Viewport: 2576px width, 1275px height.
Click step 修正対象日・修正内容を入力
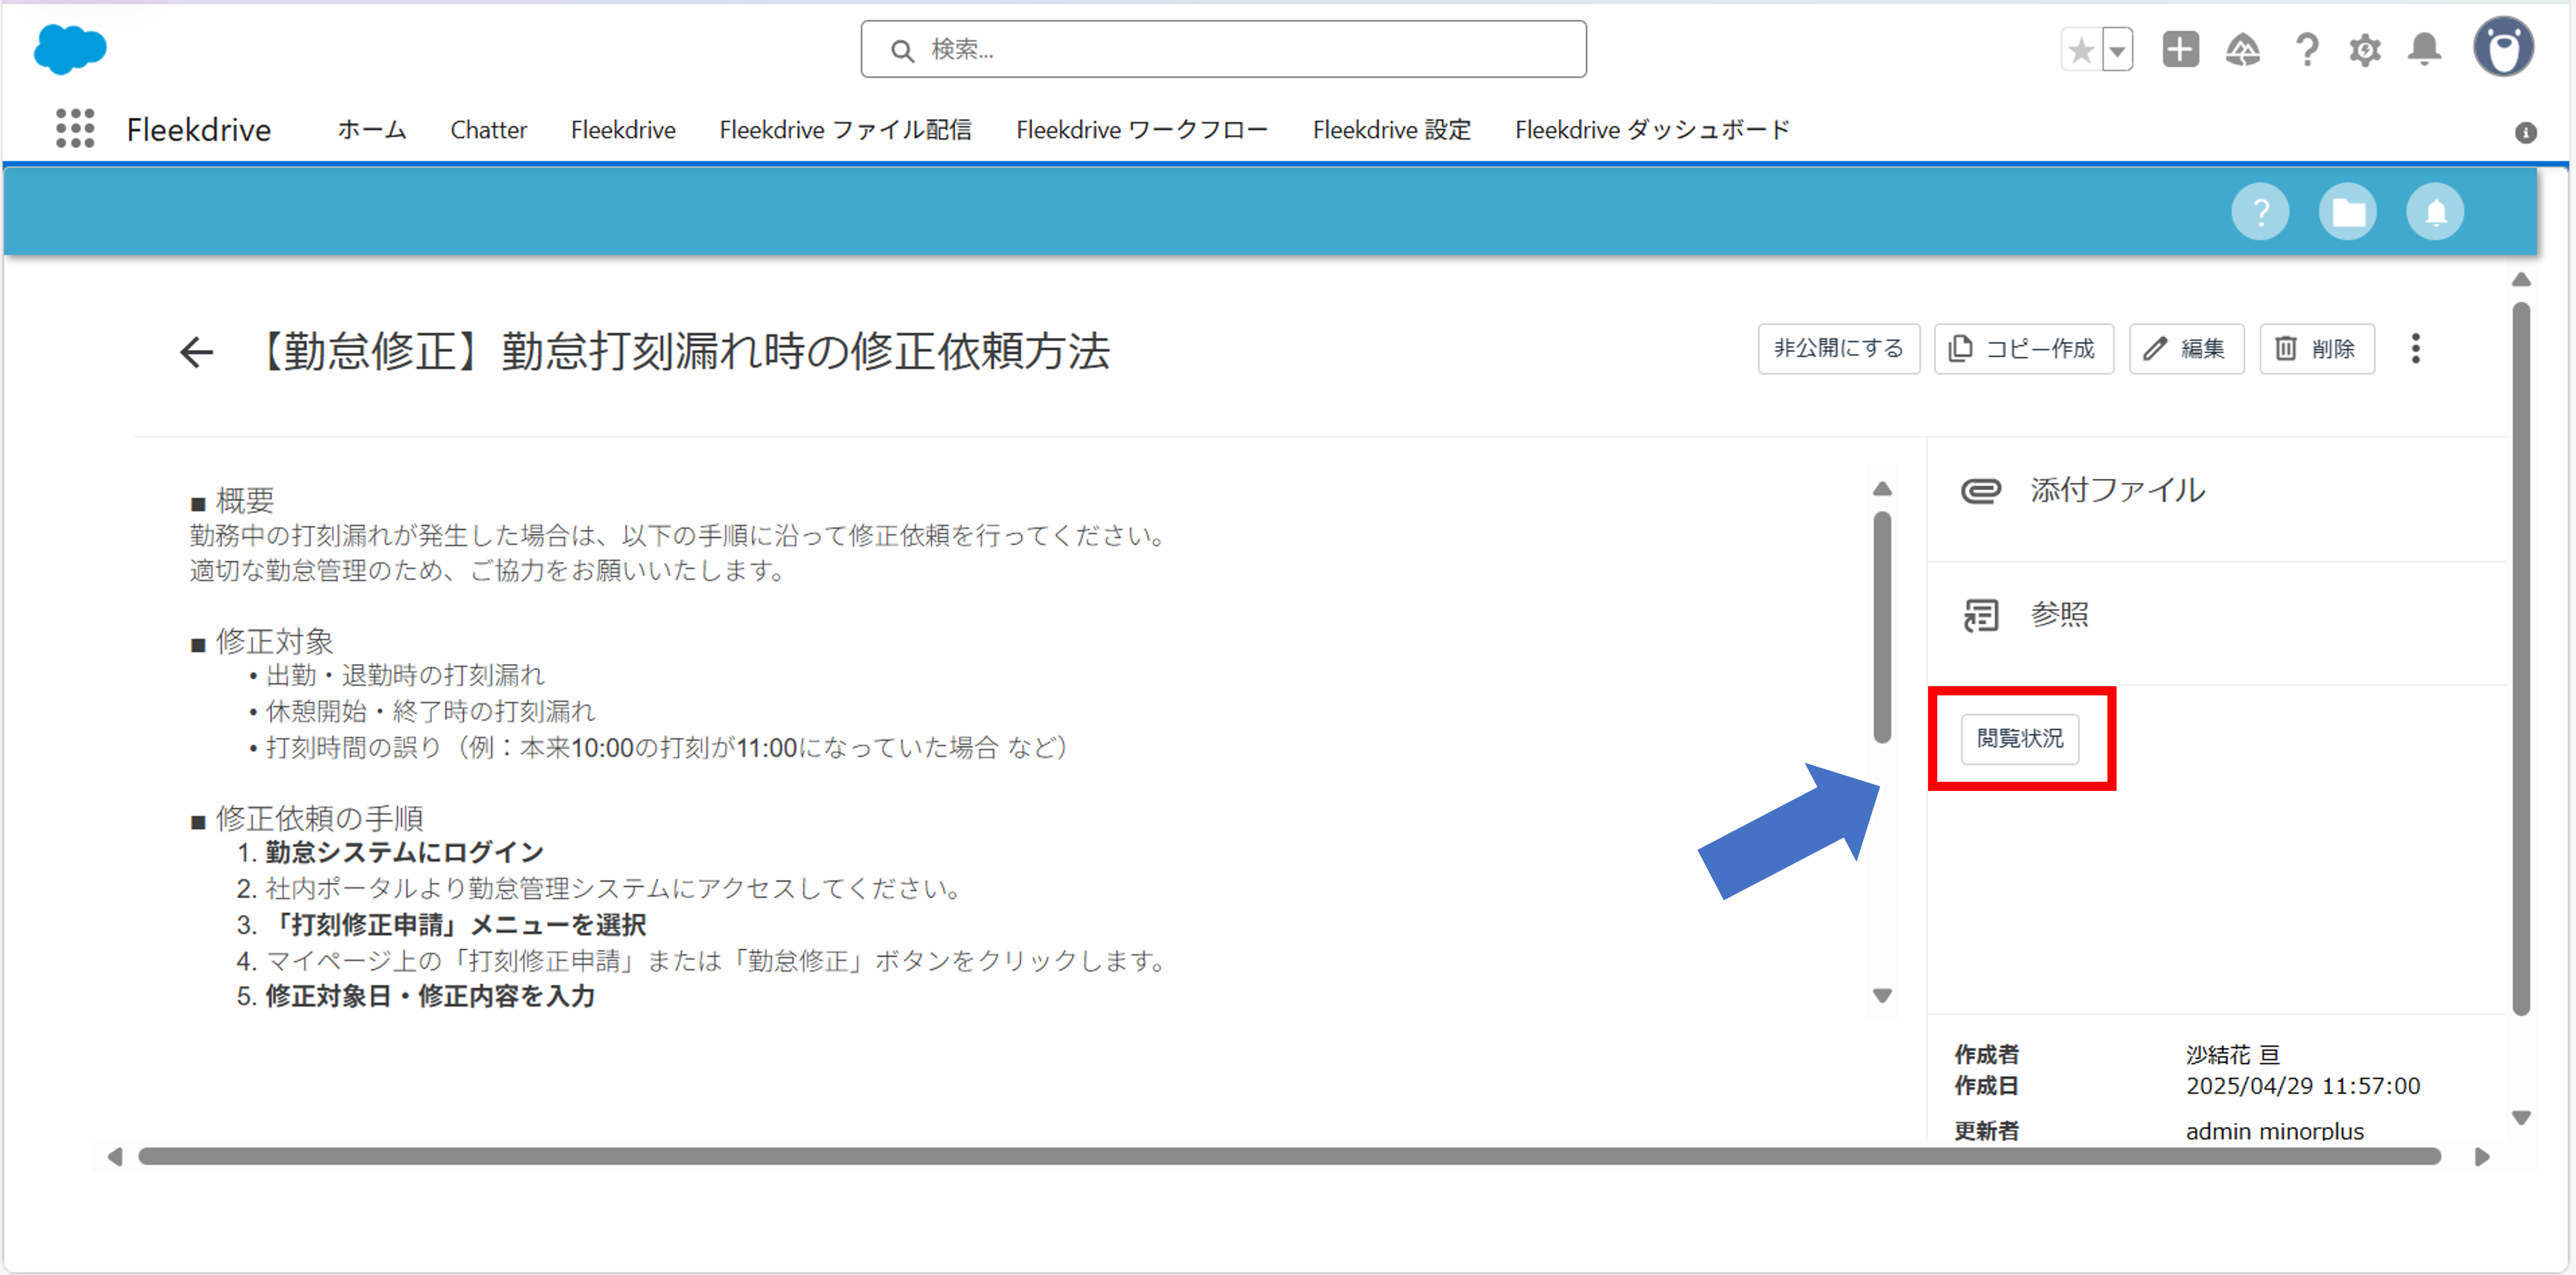430,996
